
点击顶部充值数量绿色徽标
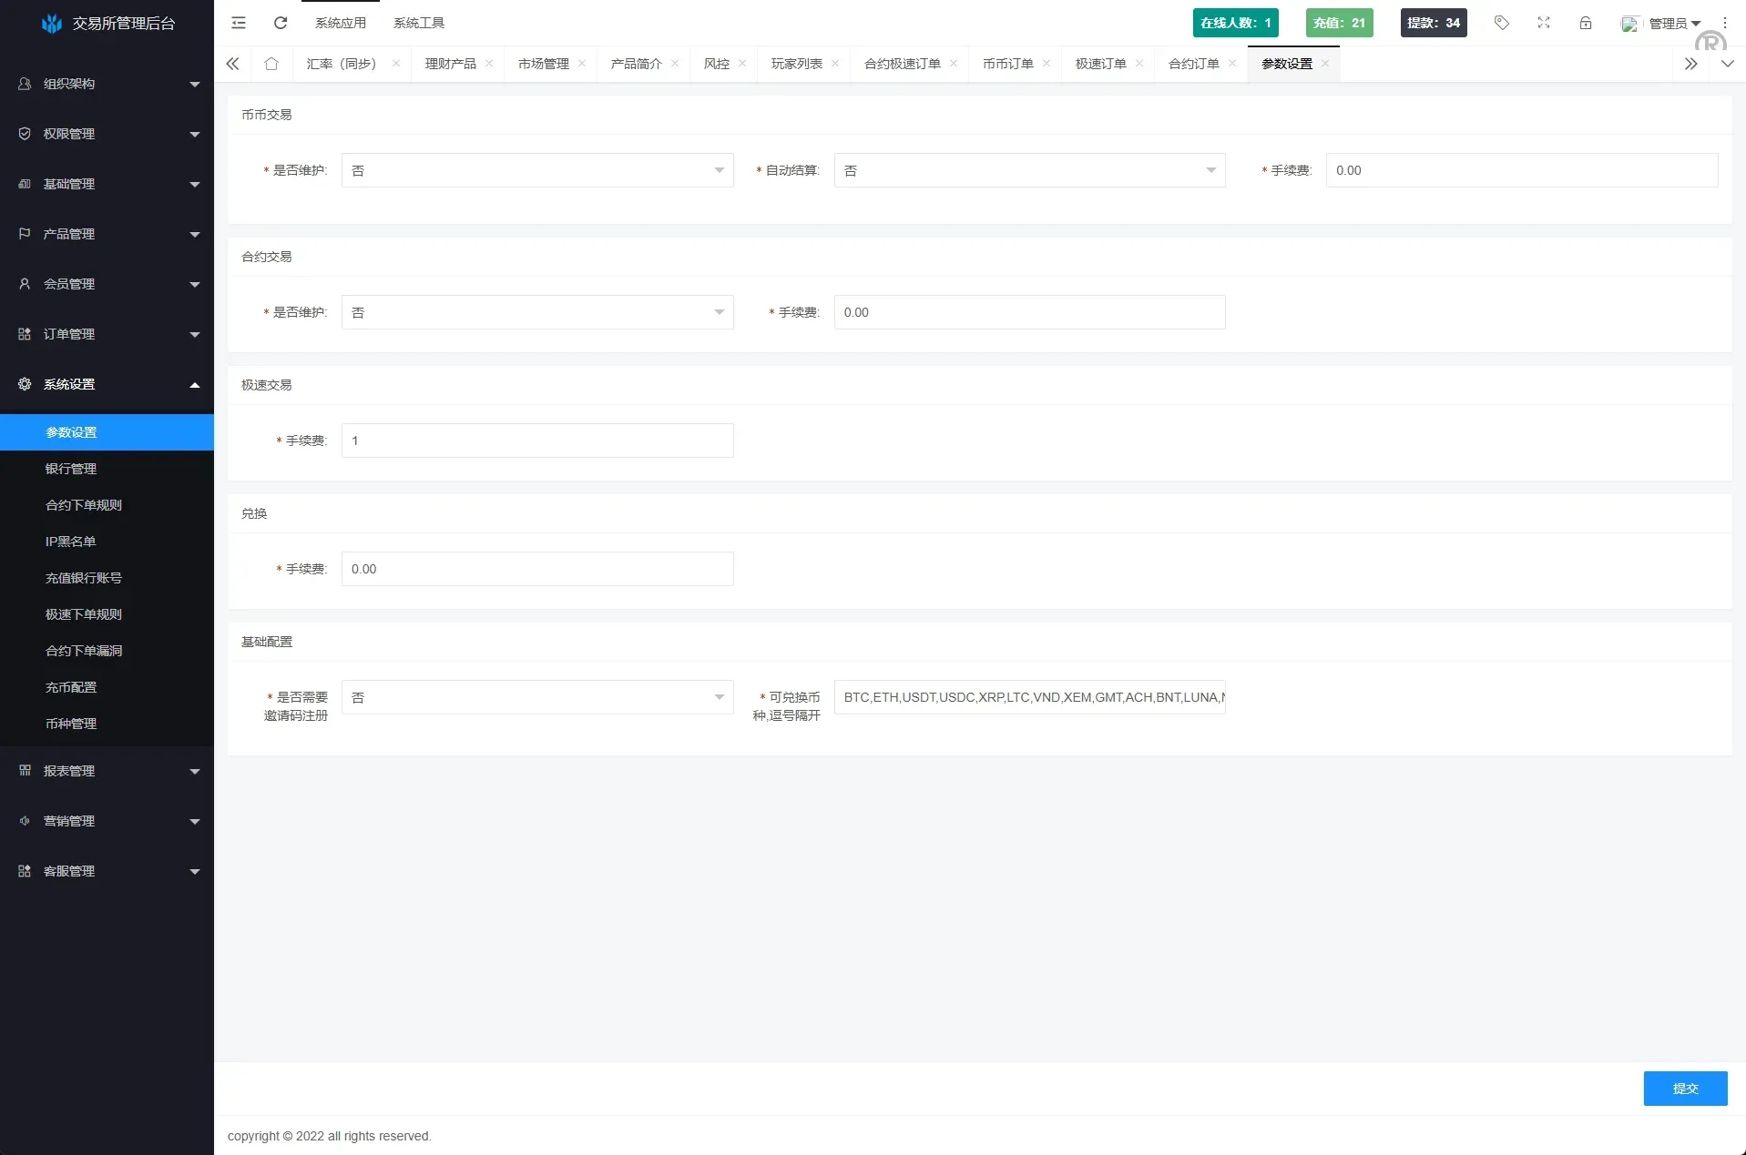click(x=1338, y=23)
